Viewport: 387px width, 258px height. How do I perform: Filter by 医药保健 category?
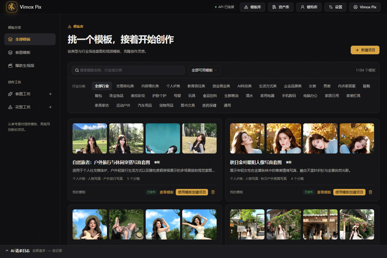(x=209, y=105)
